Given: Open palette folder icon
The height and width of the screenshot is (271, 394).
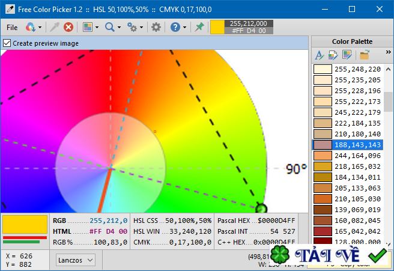Looking at the screenshot, I should click(363, 55).
